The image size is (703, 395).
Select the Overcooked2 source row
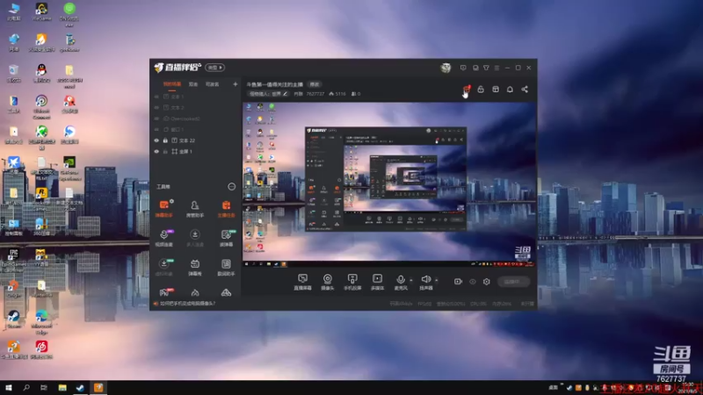coord(196,118)
